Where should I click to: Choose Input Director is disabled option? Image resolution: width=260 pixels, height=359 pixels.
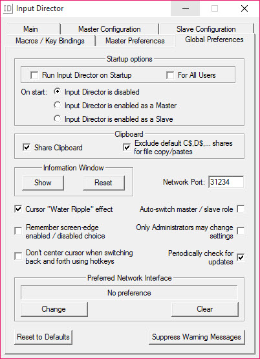click(x=57, y=91)
